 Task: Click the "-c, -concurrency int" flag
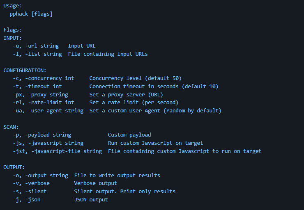point(44,78)
